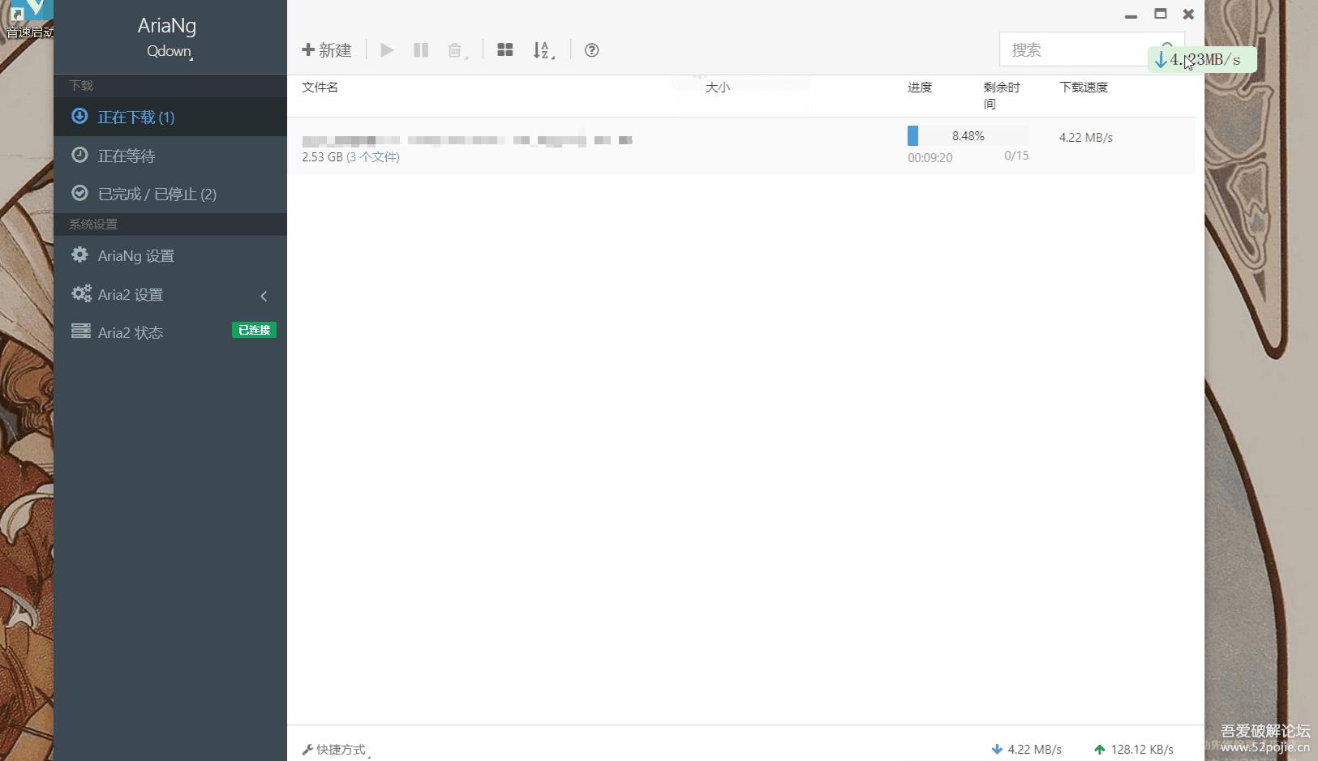Open the trash delete dropdown
This screenshot has height=761, width=1318.
coord(457,50)
